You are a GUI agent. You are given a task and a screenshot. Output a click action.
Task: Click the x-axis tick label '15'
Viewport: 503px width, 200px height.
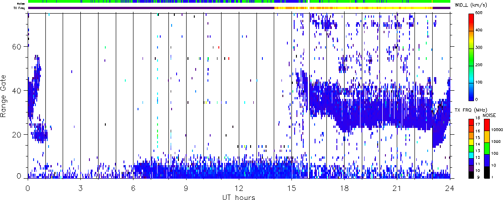291,188
